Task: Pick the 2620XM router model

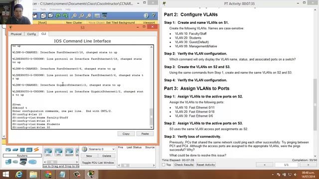Action: [69, 152]
